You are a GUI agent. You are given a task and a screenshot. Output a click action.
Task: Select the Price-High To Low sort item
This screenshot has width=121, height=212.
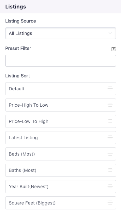point(61,105)
